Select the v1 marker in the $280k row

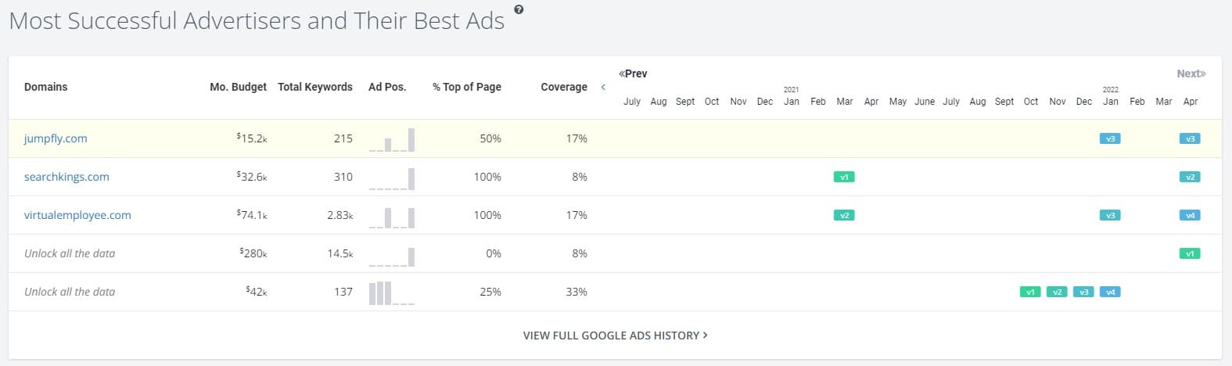(x=1190, y=253)
